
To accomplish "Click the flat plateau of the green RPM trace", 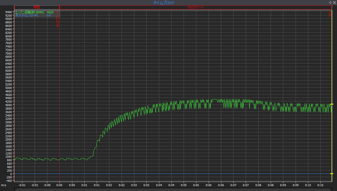I will point(215,99).
